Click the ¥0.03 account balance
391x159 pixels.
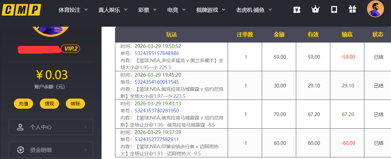pos(52,75)
